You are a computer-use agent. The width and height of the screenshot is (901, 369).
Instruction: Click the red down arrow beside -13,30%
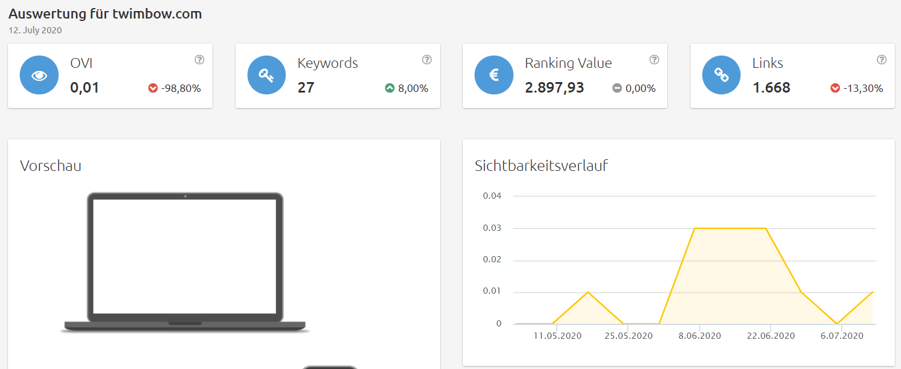point(836,88)
